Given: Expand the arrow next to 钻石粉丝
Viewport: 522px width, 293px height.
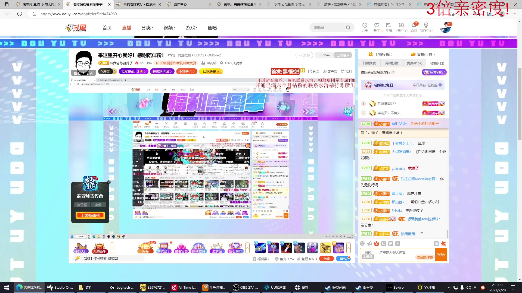Looking at the screenshot, I should 247,248.
